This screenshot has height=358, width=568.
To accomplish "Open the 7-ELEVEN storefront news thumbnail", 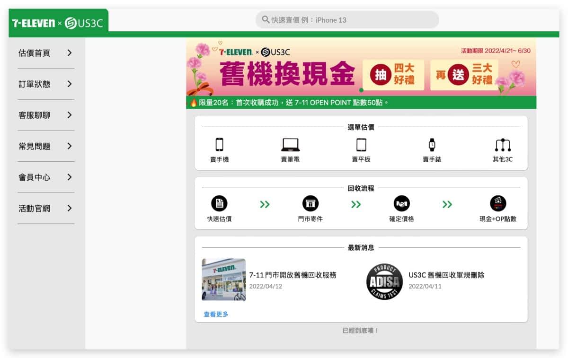I will pyautogui.click(x=223, y=279).
